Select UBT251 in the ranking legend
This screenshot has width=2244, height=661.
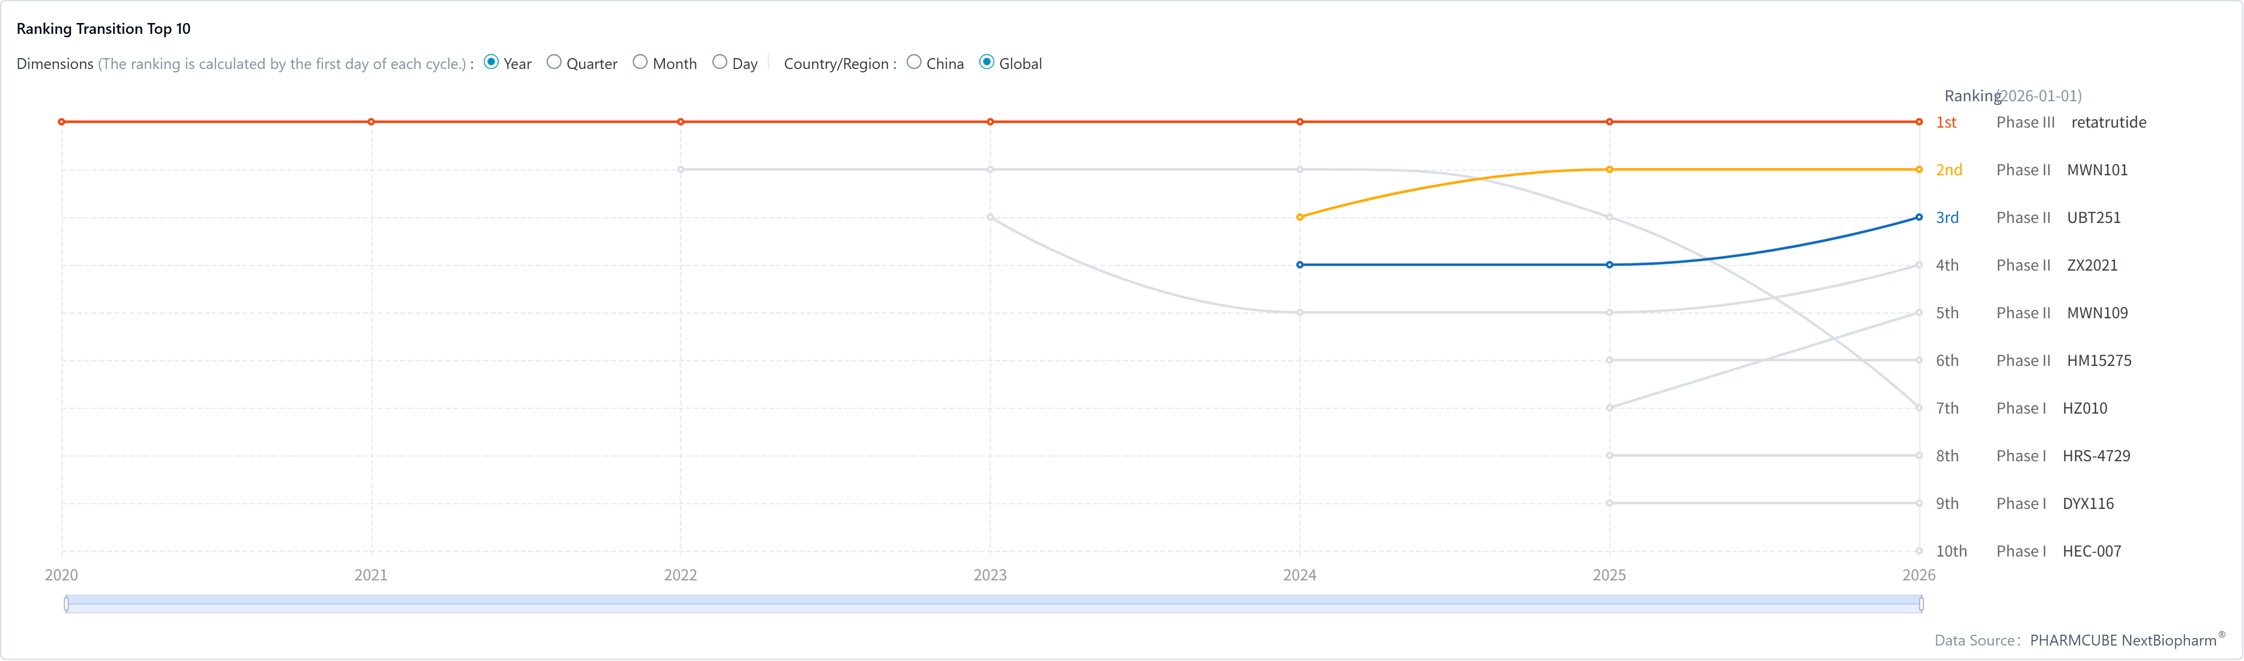point(2093,218)
